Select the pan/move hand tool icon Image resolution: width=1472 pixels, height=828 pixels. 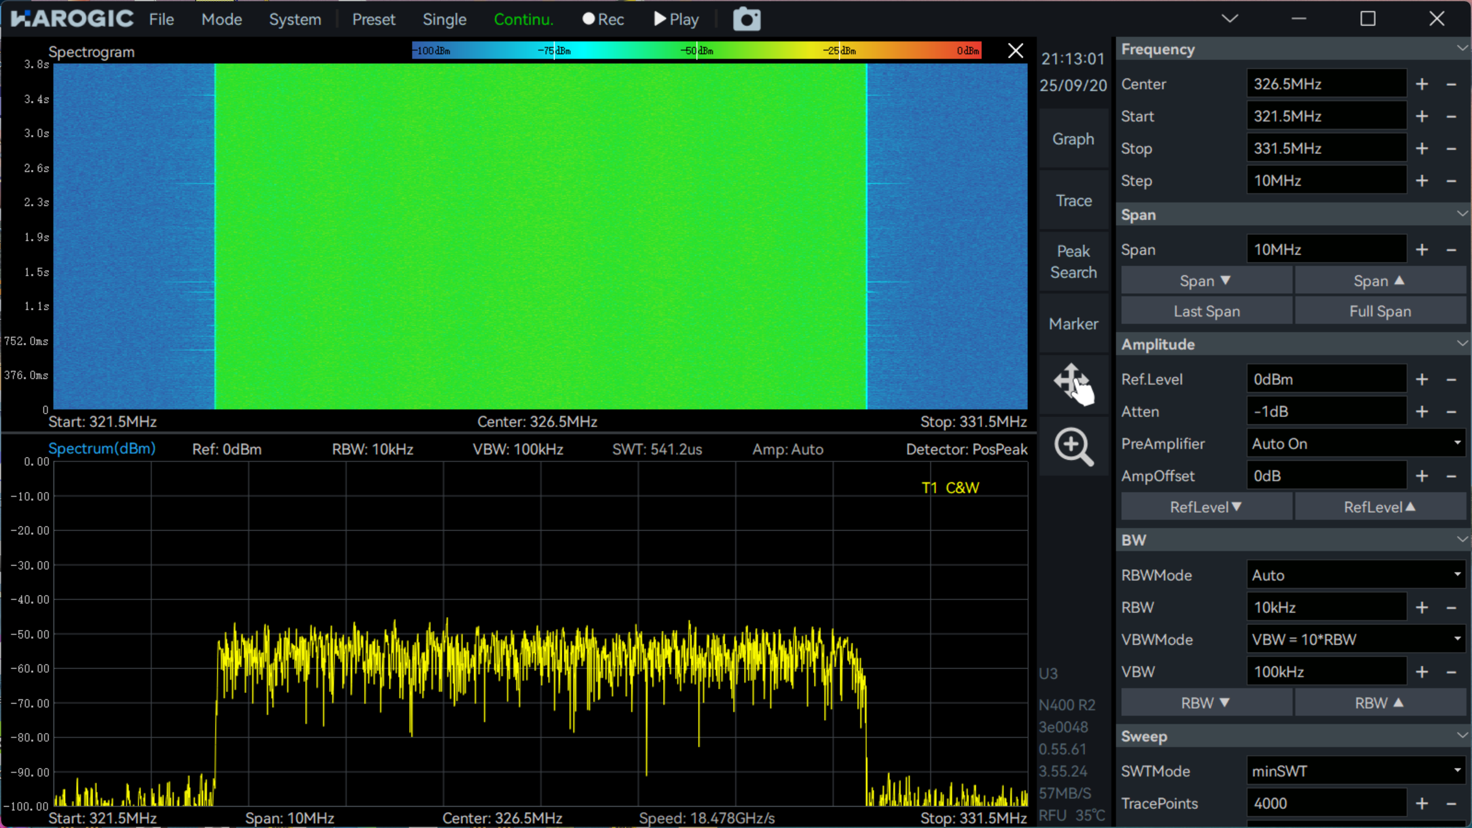(1073, 384)
